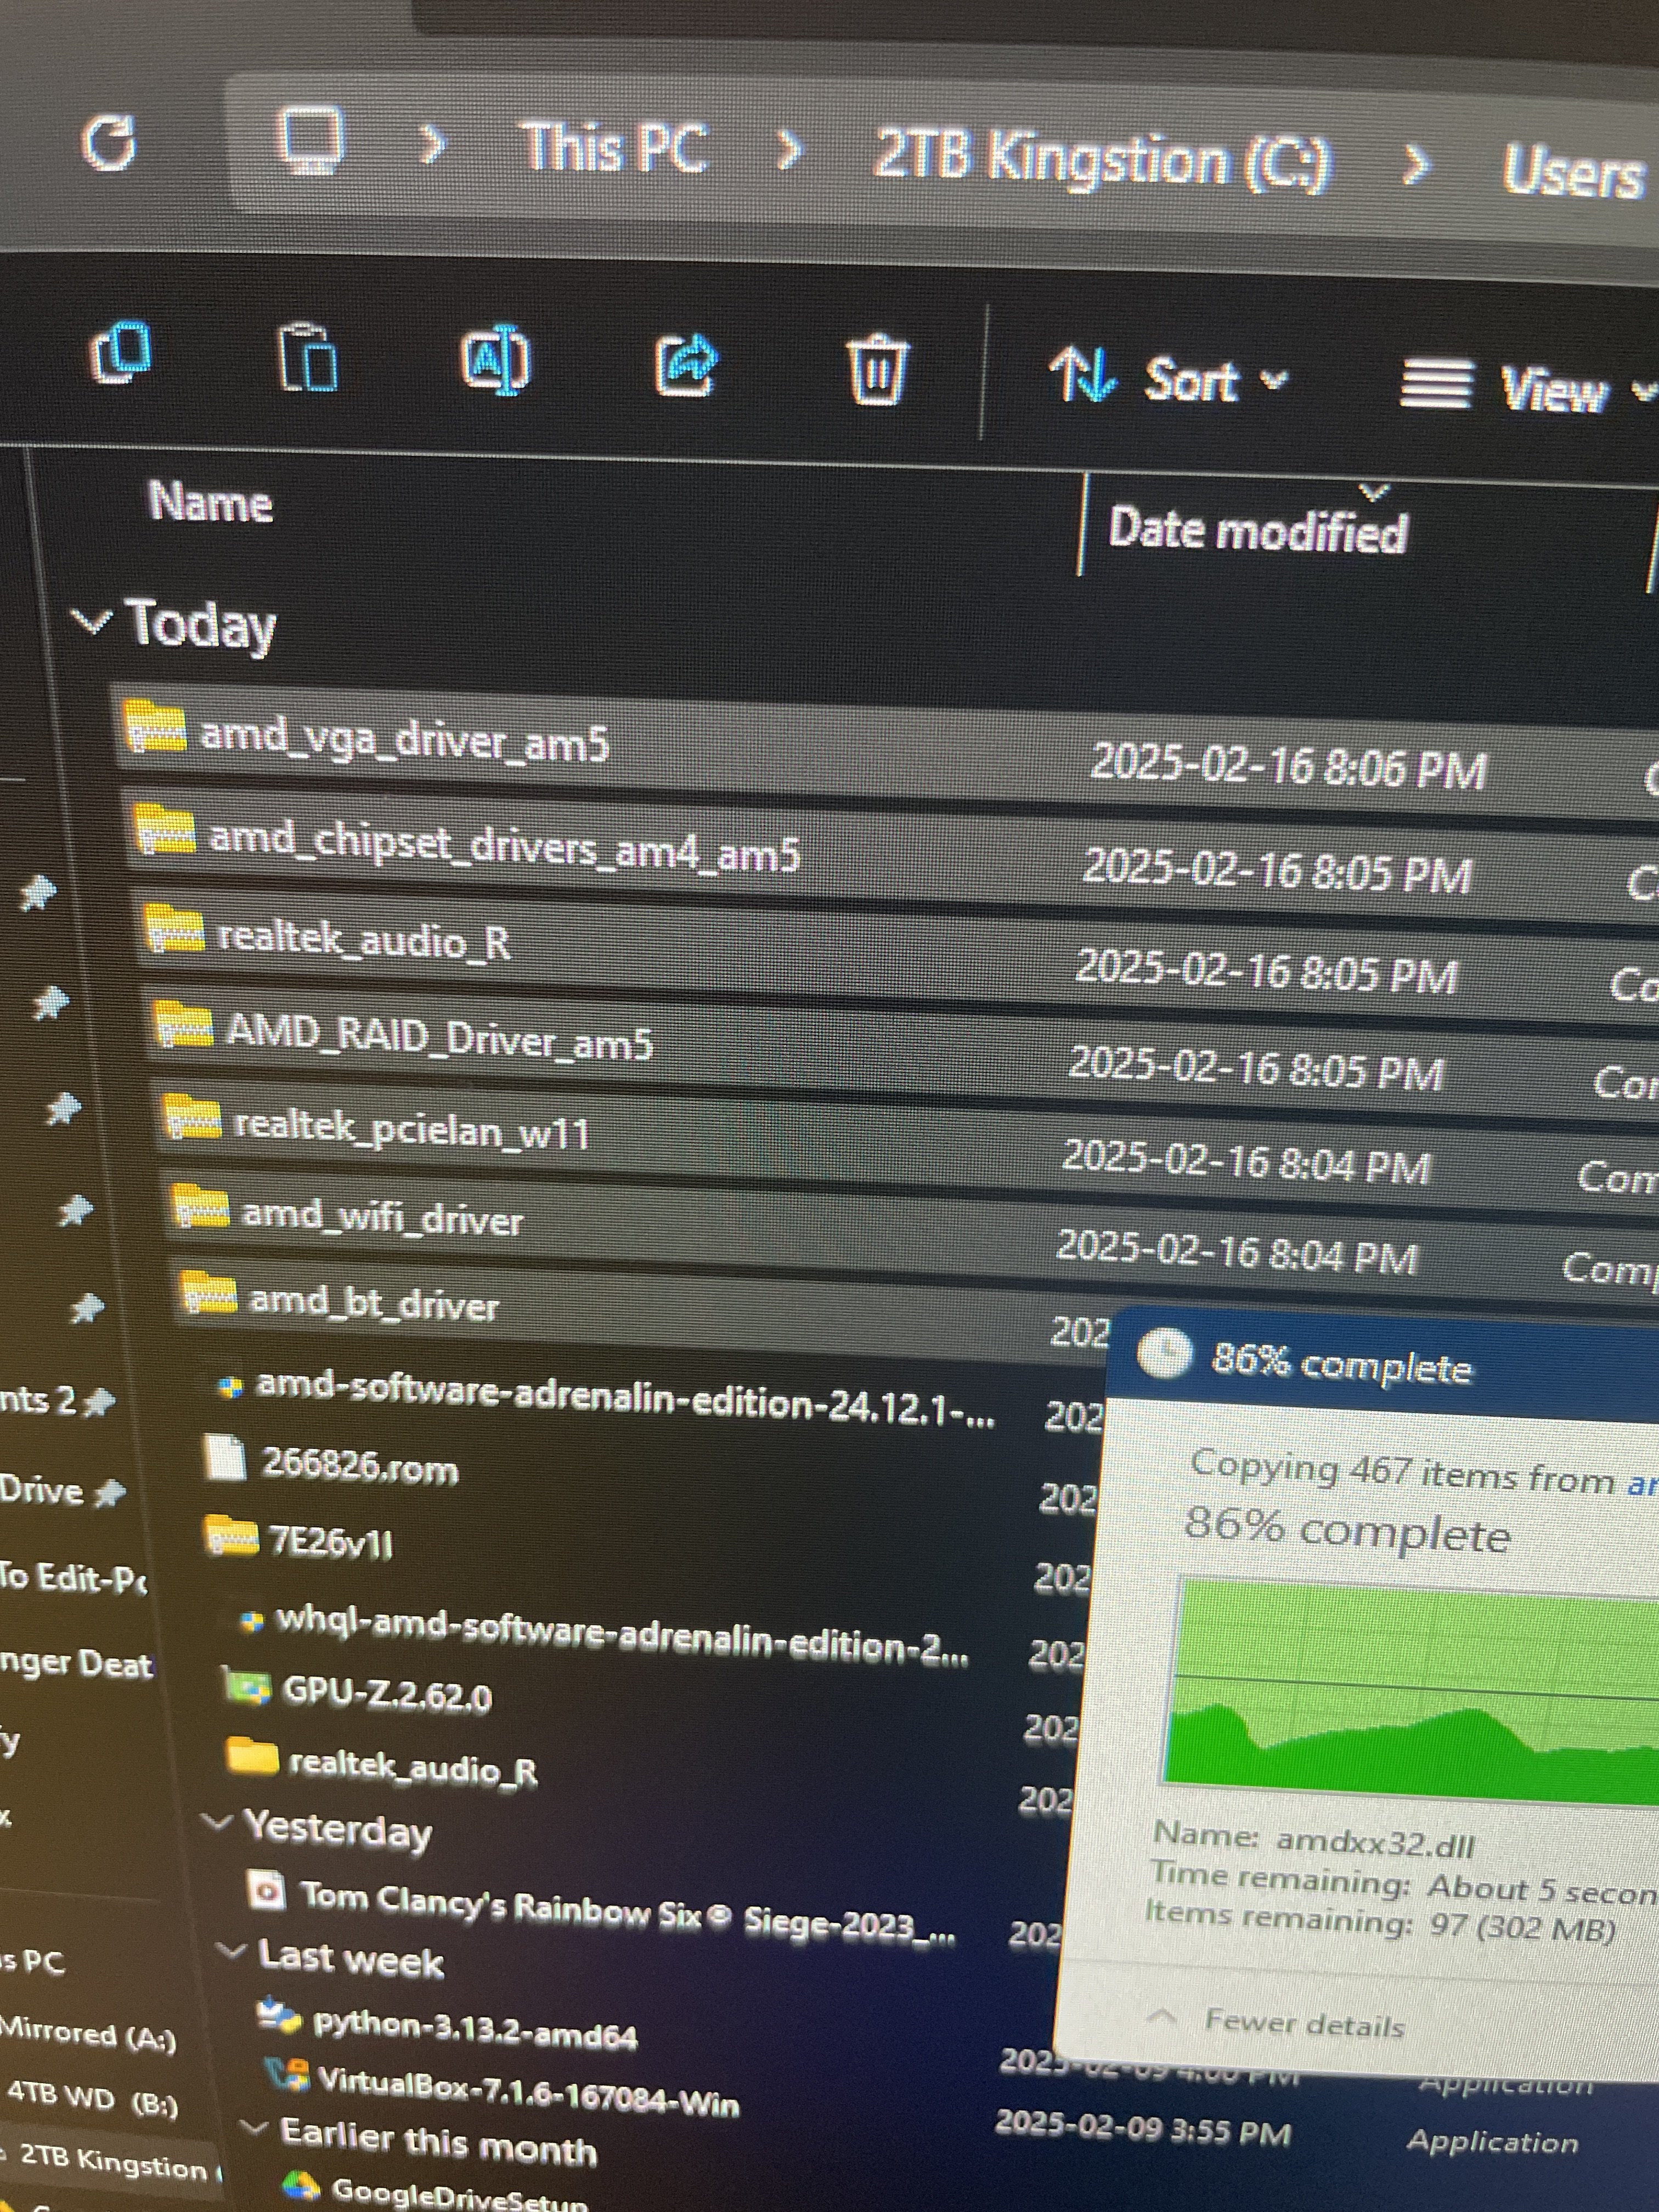Click the Rename icon in toolbar
1659x2212 pixels.
point(496,361)
